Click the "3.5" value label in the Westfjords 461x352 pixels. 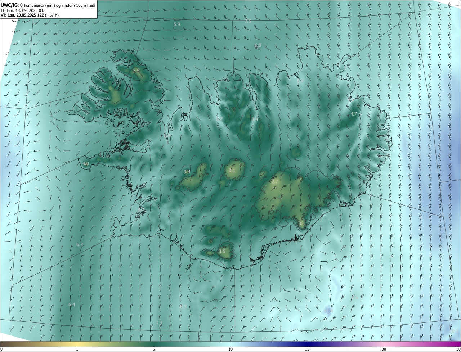click(x=136, y=71)
